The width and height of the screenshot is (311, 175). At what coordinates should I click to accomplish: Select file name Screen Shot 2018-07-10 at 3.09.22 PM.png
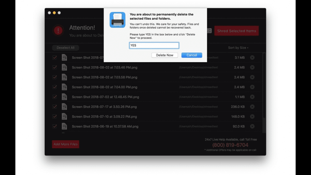click(x=104, y=116)
